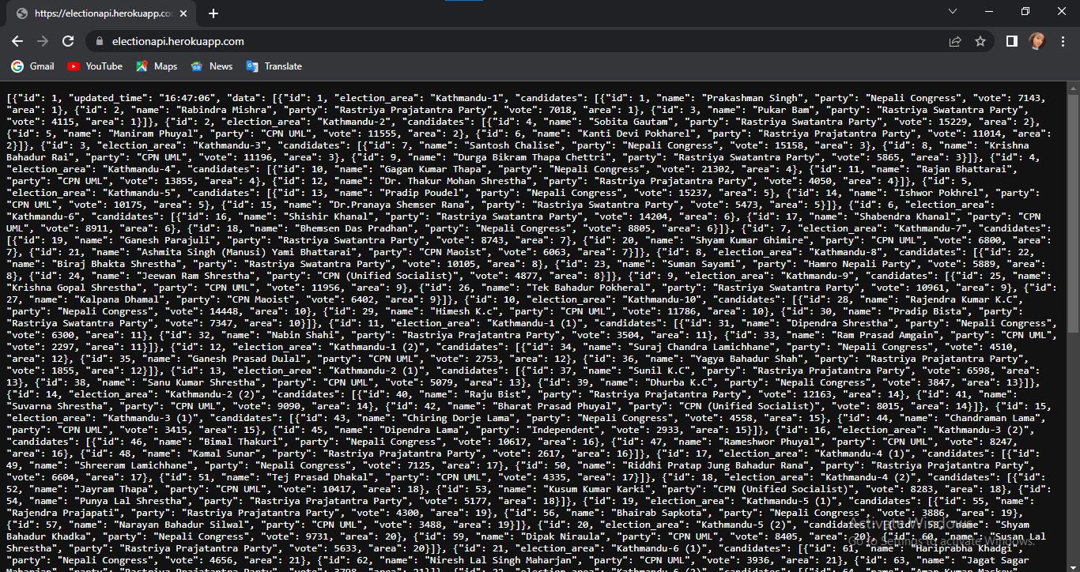This screenshot has height=572, width=1080.
Task: Toggle the side panel open
Action: coord(1011,41)
